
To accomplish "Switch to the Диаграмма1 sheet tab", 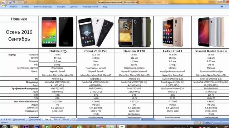I will pyautogui.click(x=19, y=119).
